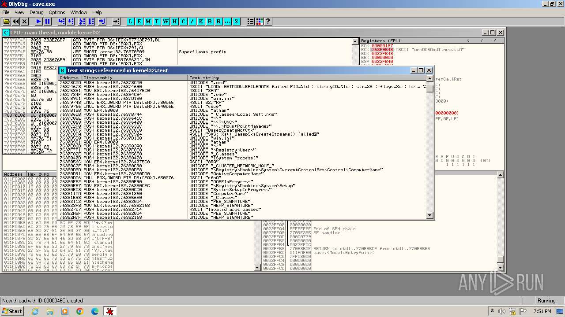Restart the program with rewind icon

[16, 21]
